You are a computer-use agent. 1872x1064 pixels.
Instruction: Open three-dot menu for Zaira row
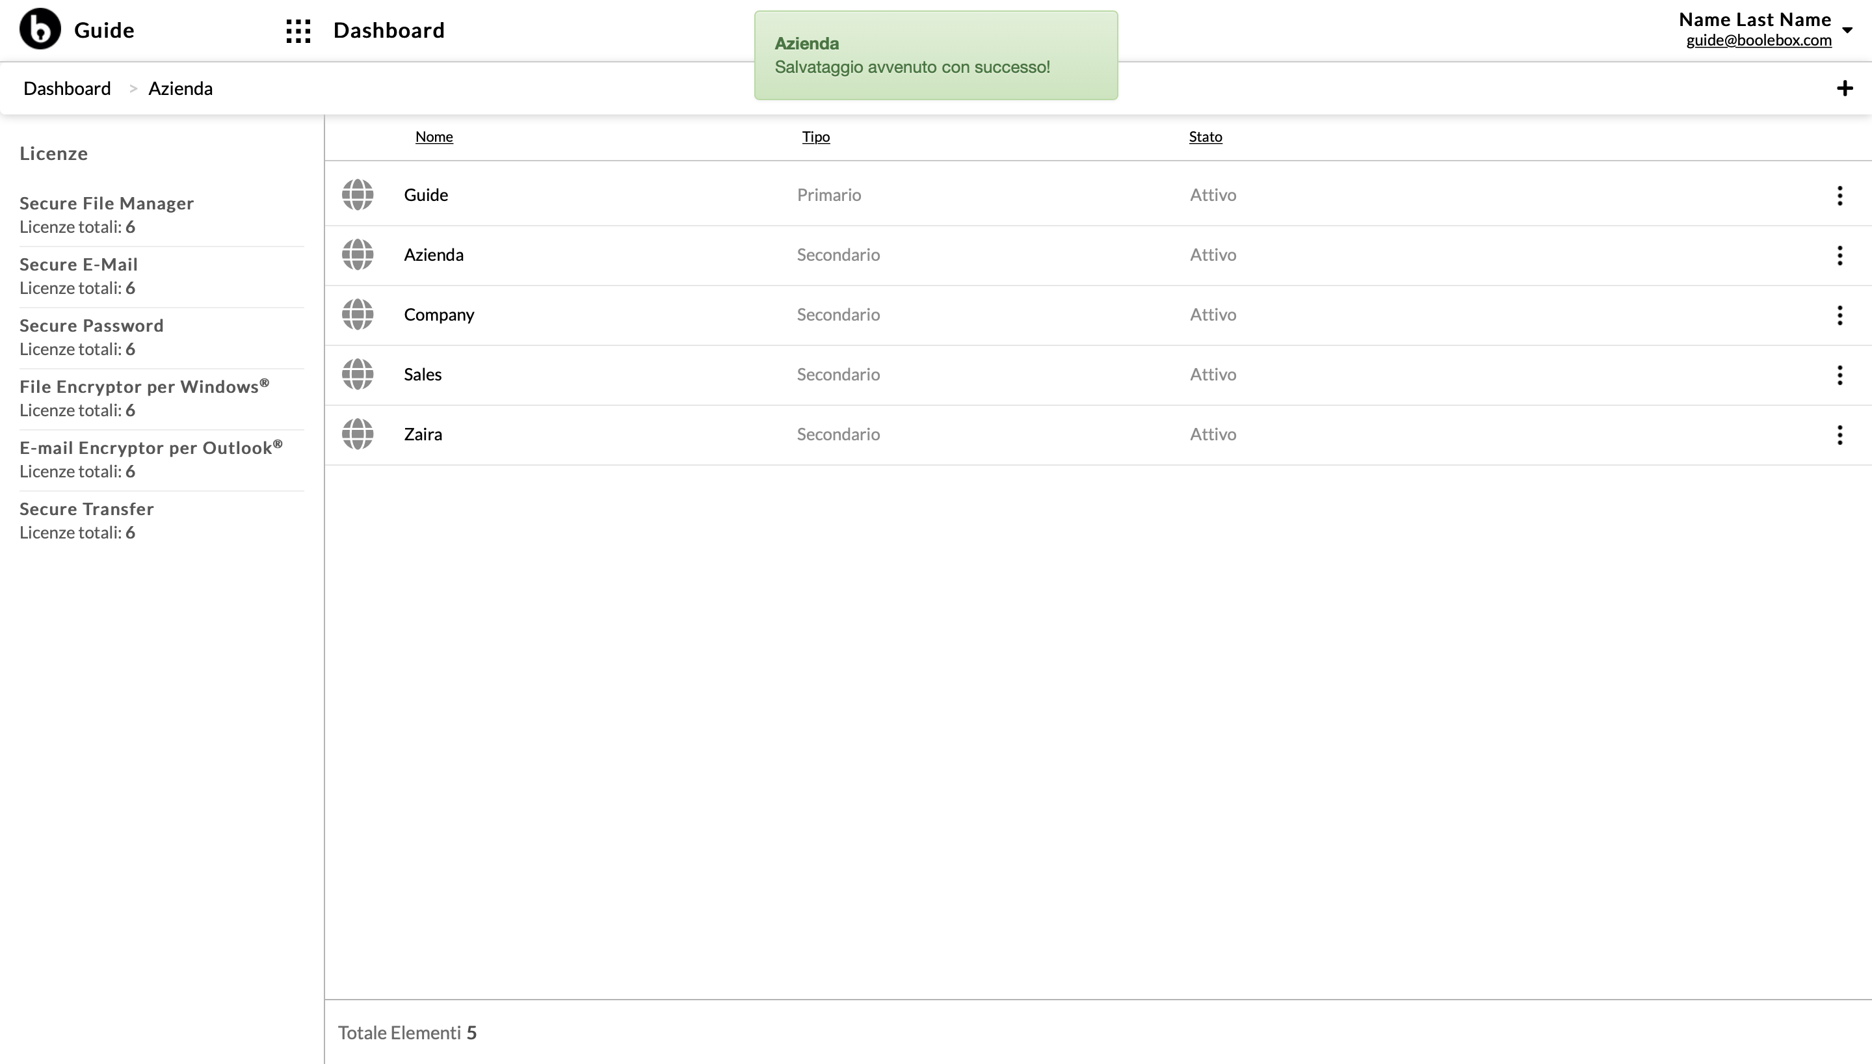click(1839, 435)
